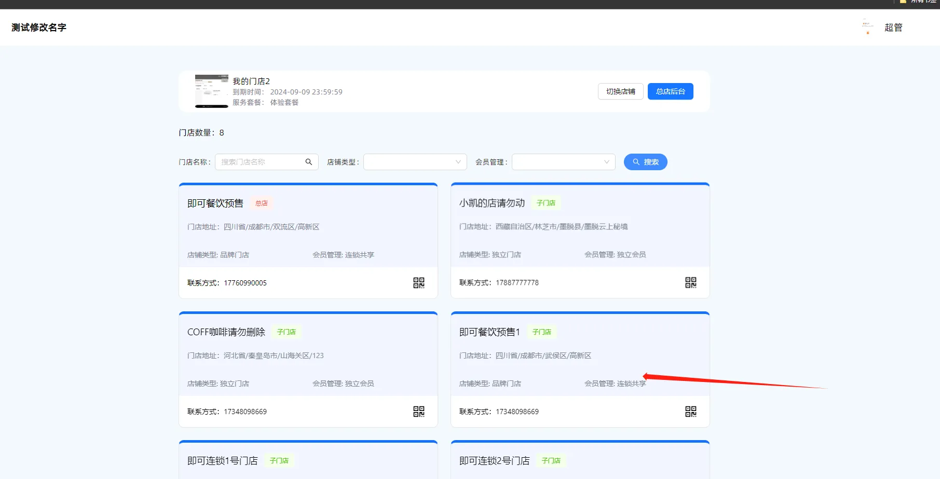Image resolution: width=940 pixels, height=479 pixels.
Task: Click the 测试修改名字 site title
Action: click(38, 27)
